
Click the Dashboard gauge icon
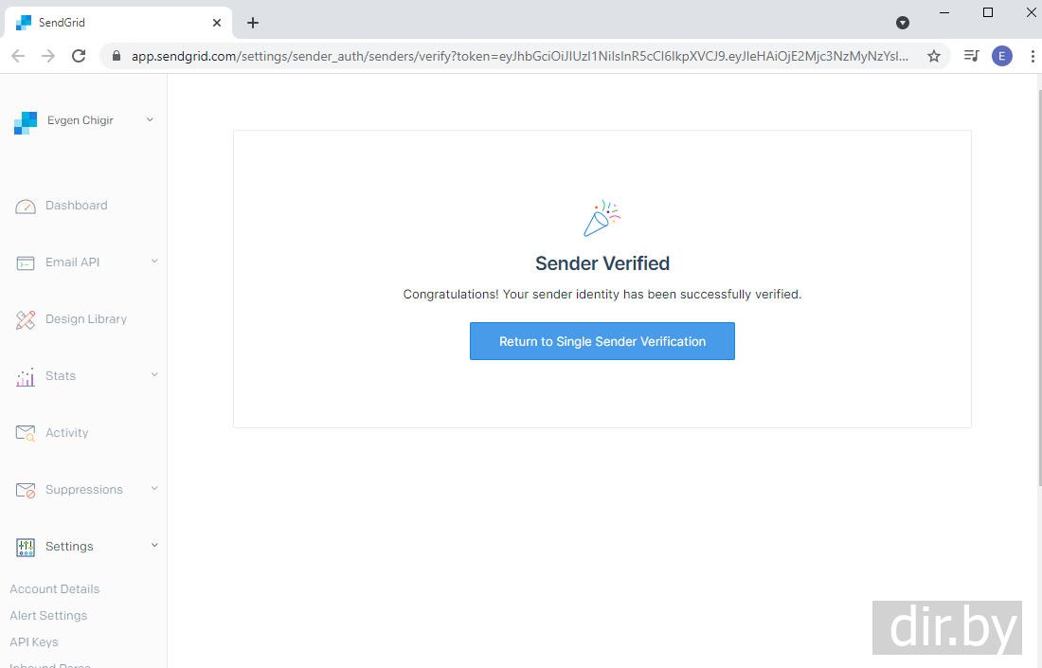pyautogui.click(x=26, y=207)
